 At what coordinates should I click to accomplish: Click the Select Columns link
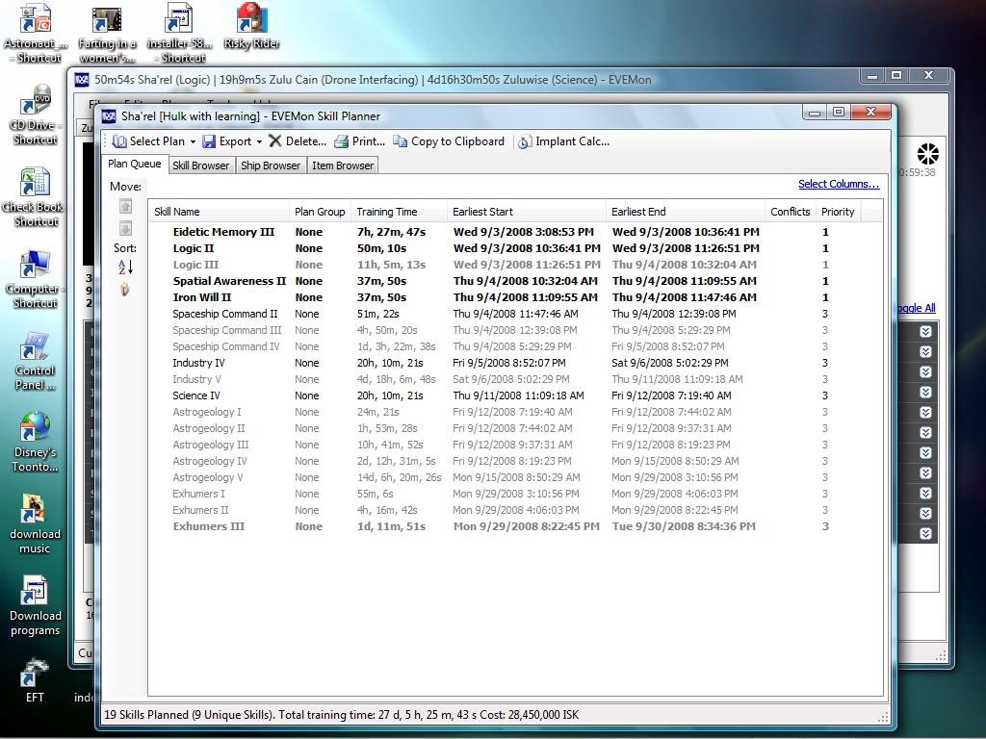[x=838, y=184]
